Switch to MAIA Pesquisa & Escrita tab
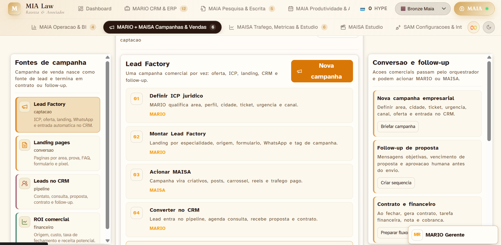 pyautogui.click(x=238, y=9)
